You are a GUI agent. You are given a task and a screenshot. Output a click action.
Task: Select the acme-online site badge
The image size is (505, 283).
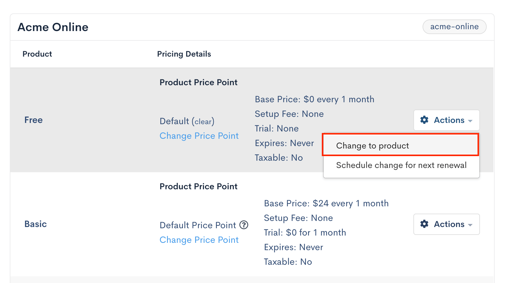[x=454, y=26]
